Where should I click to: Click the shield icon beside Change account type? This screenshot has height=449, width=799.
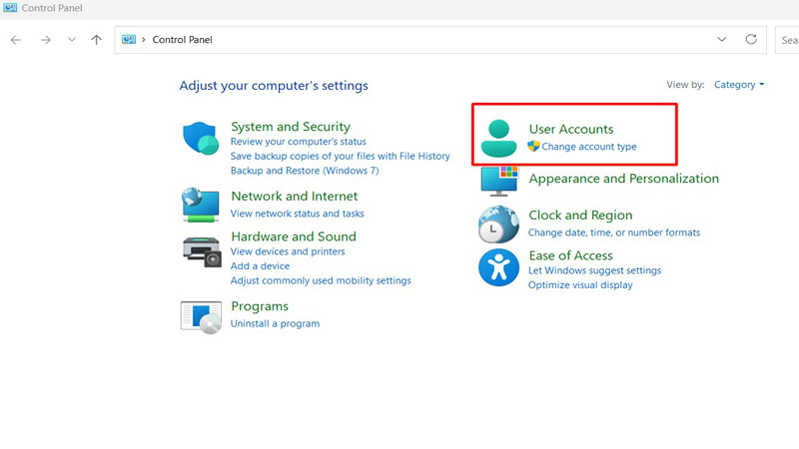[x=533, y=146]
